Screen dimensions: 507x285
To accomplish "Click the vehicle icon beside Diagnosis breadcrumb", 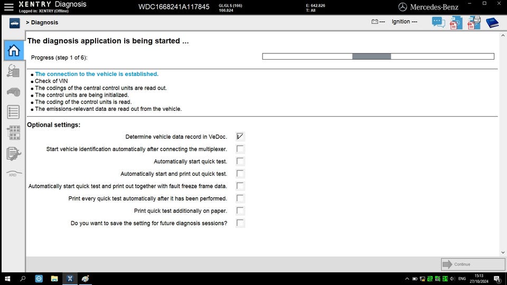I will point(15,23).
